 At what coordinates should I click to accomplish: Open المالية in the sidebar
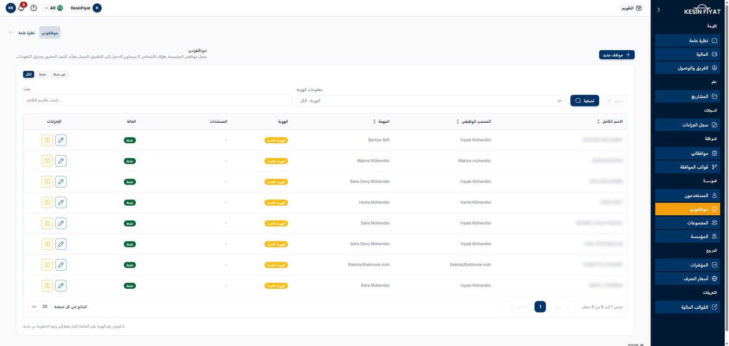point(688,54)
